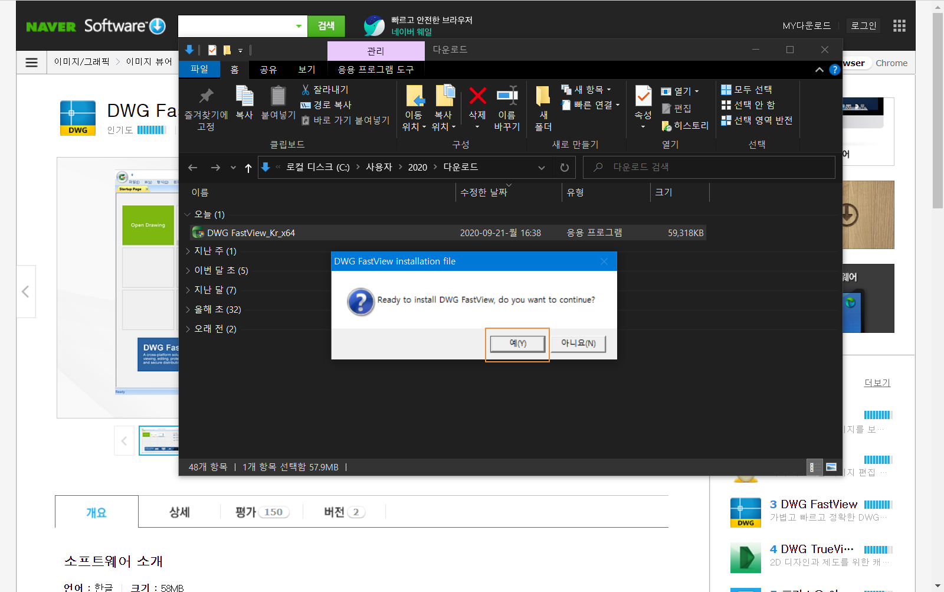This screenshot has width=944, height=592.
Task: Select Paste shortcut (바로 가기 붙여넣기)
Action: click(x=345, y=120)
